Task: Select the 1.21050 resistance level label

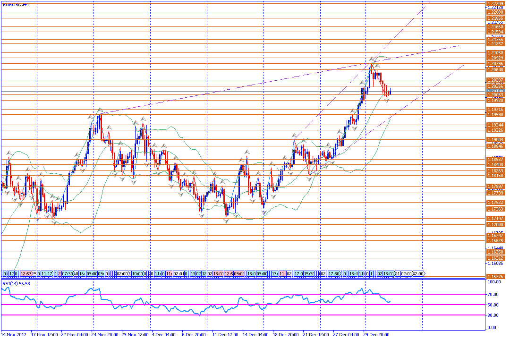Action: (494, 53)
